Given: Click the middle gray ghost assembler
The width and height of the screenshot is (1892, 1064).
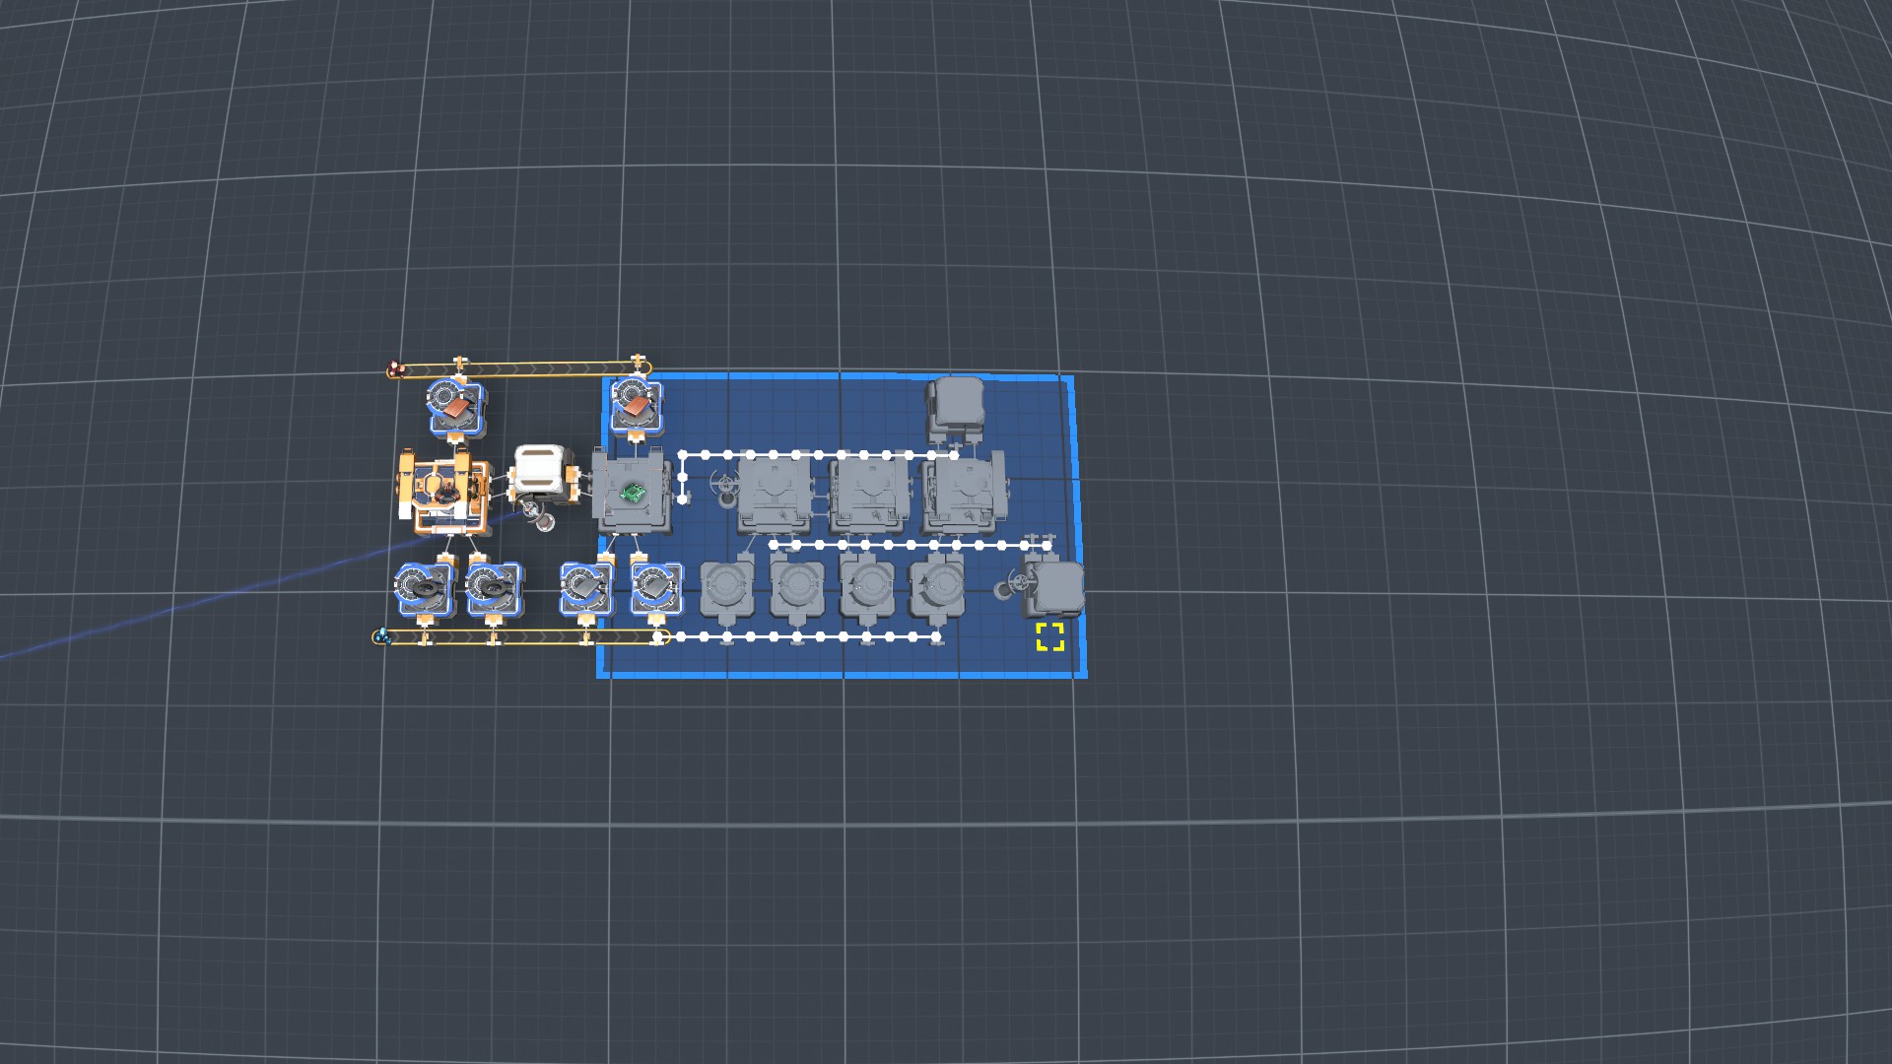Looking at the screenshot, I should (867, 493).
